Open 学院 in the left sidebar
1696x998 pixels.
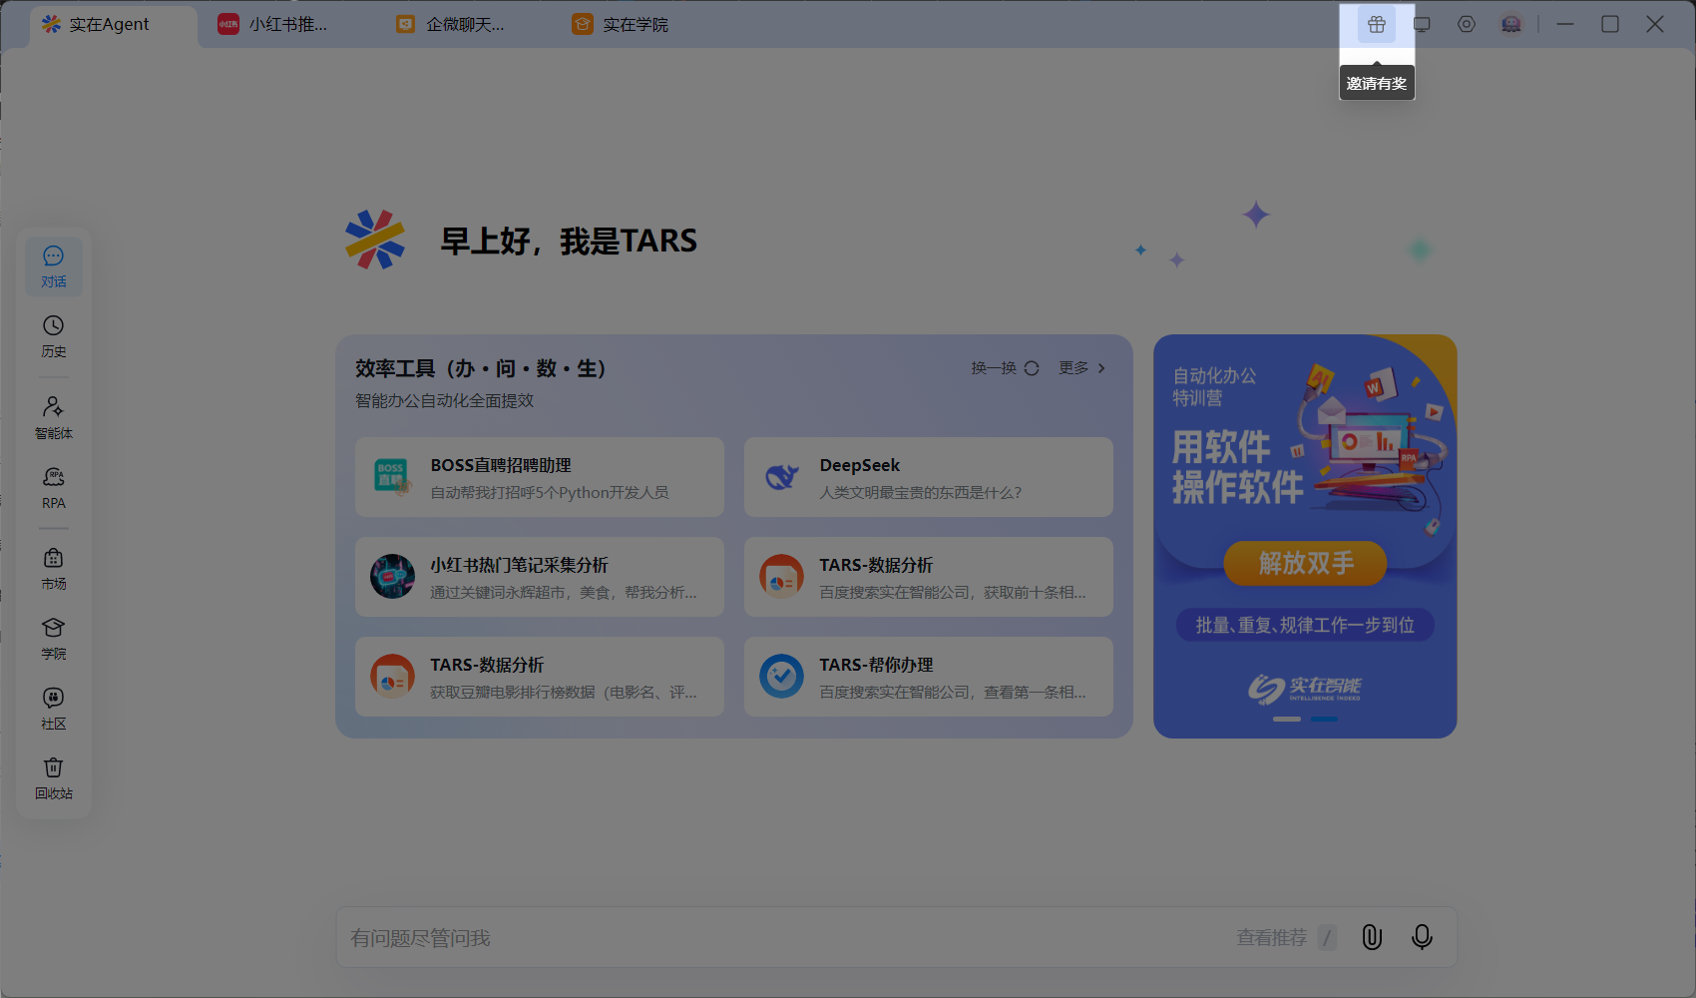54,639
